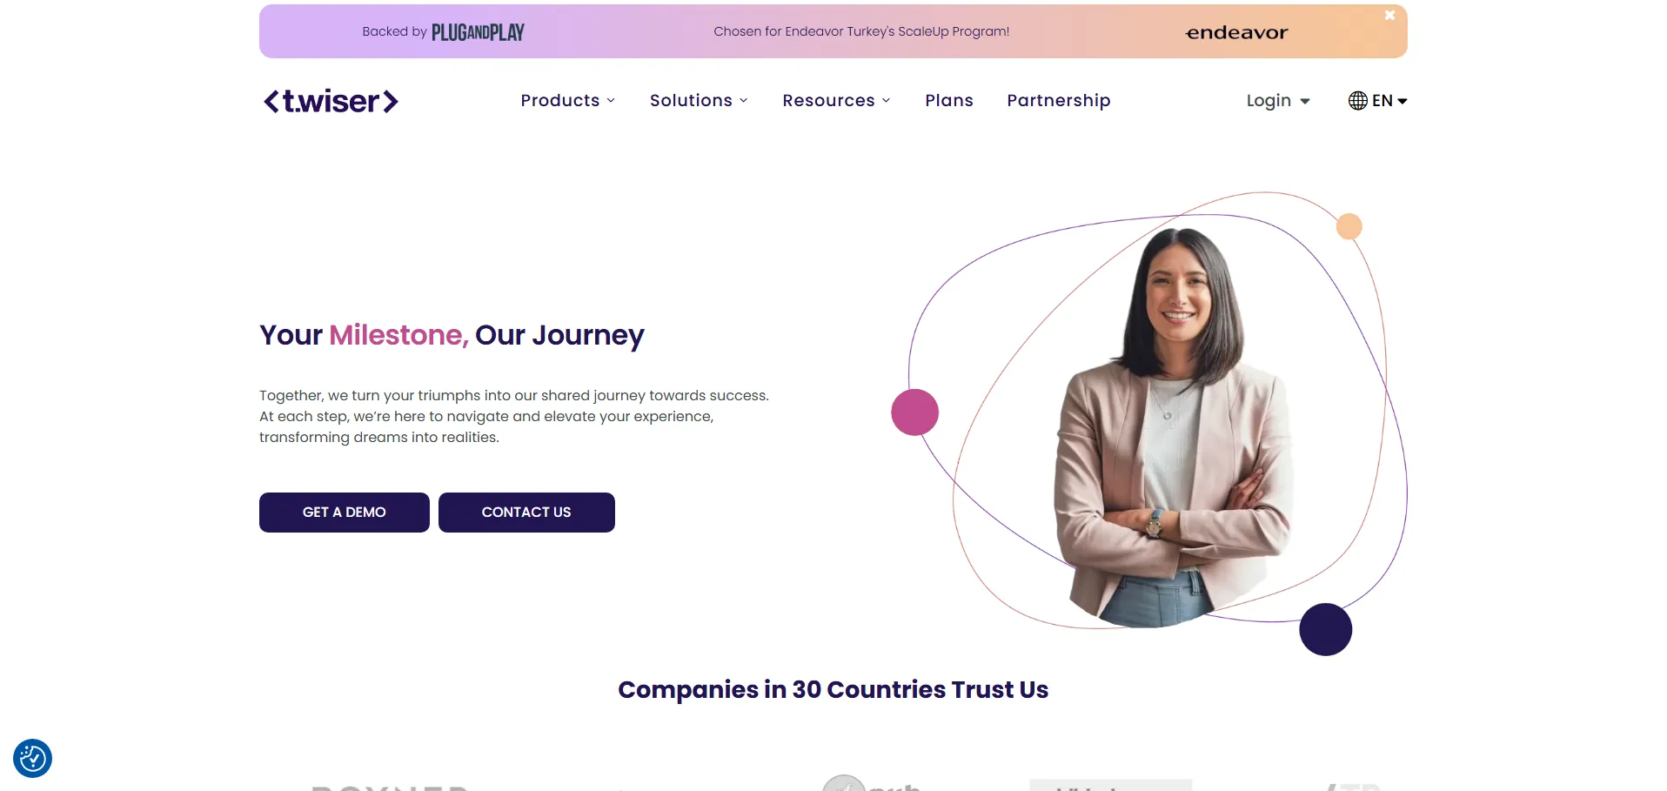Open the cookie preferences icon
Image resolution: width=1667 pixels, height=791 pixels.
(33, 759)
